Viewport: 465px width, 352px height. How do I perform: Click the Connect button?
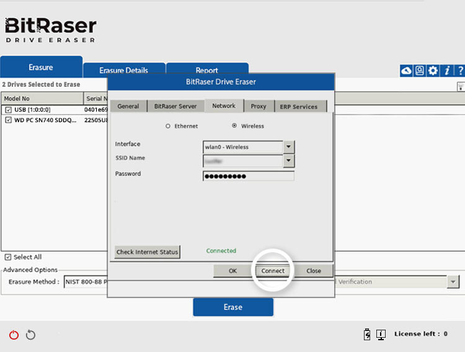pos(273,271)
